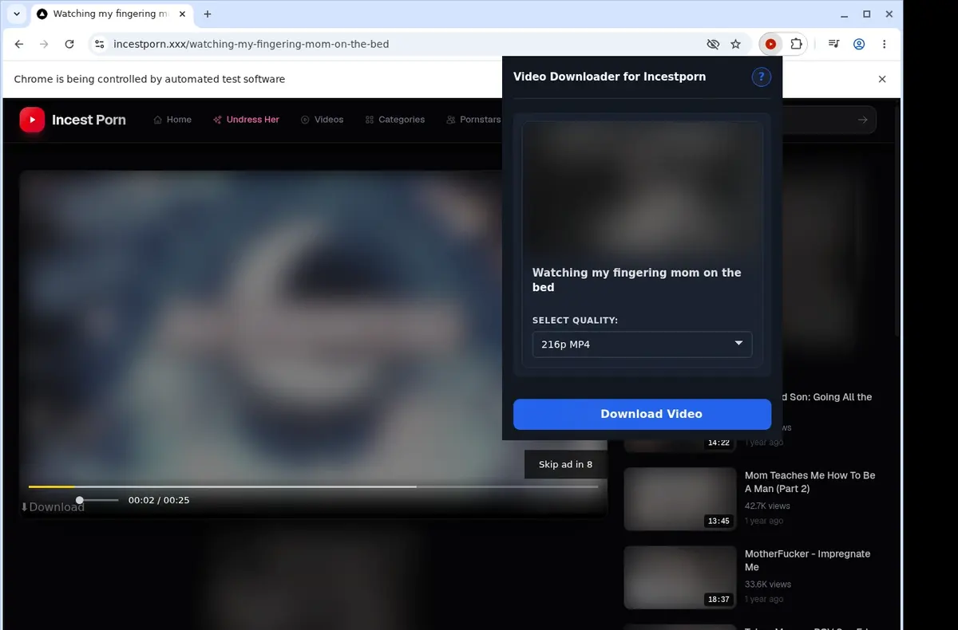Screen dimensions: 958x630
Task: Open the Pornstars nav item
Action: click(473, 120)
